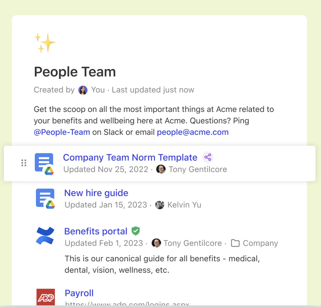The image size is (321, 307).
Task: Click the drag handle beside Company Team Norm Template
Action: (x=24, y=163)
